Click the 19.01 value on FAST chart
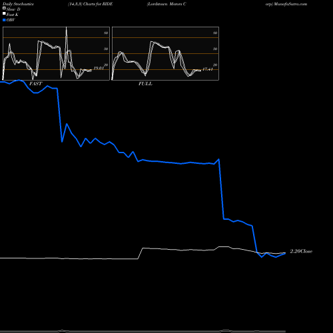The image size is (333, 333). [99, 68]
